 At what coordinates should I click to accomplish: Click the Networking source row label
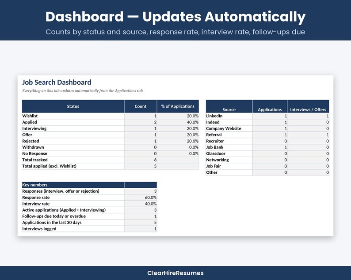[217, 160]
